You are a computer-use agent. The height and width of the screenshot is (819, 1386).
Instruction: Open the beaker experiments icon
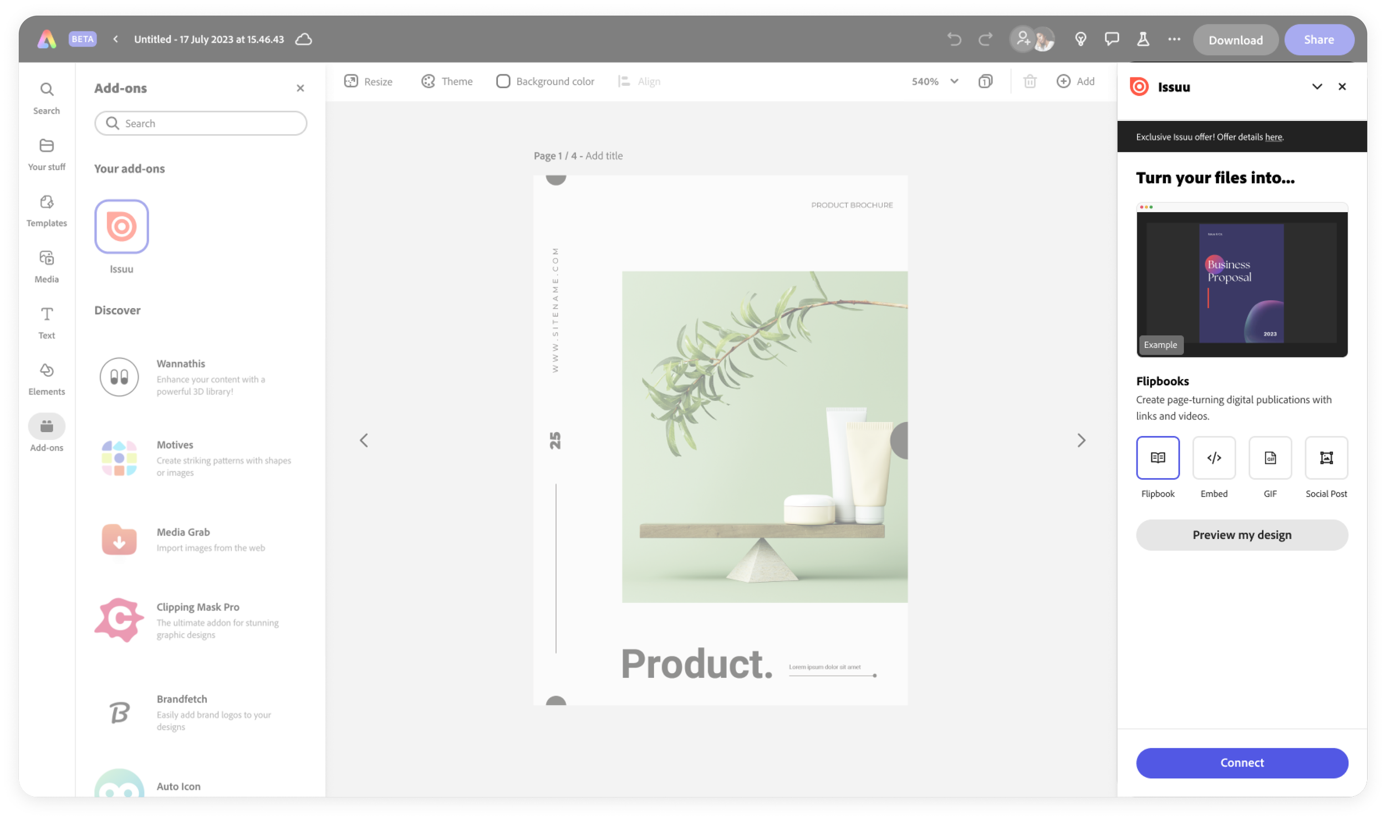[1143, 39]
